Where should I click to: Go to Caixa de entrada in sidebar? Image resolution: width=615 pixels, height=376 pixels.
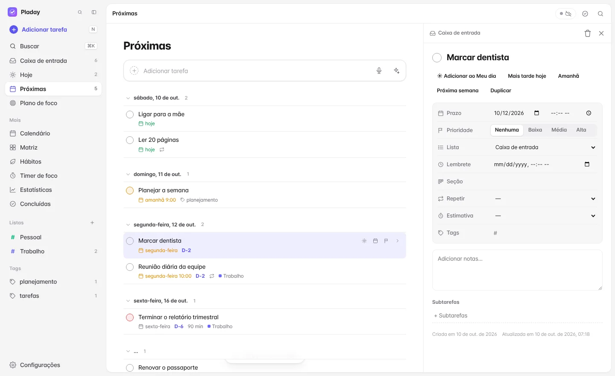(x=53, y=61)
